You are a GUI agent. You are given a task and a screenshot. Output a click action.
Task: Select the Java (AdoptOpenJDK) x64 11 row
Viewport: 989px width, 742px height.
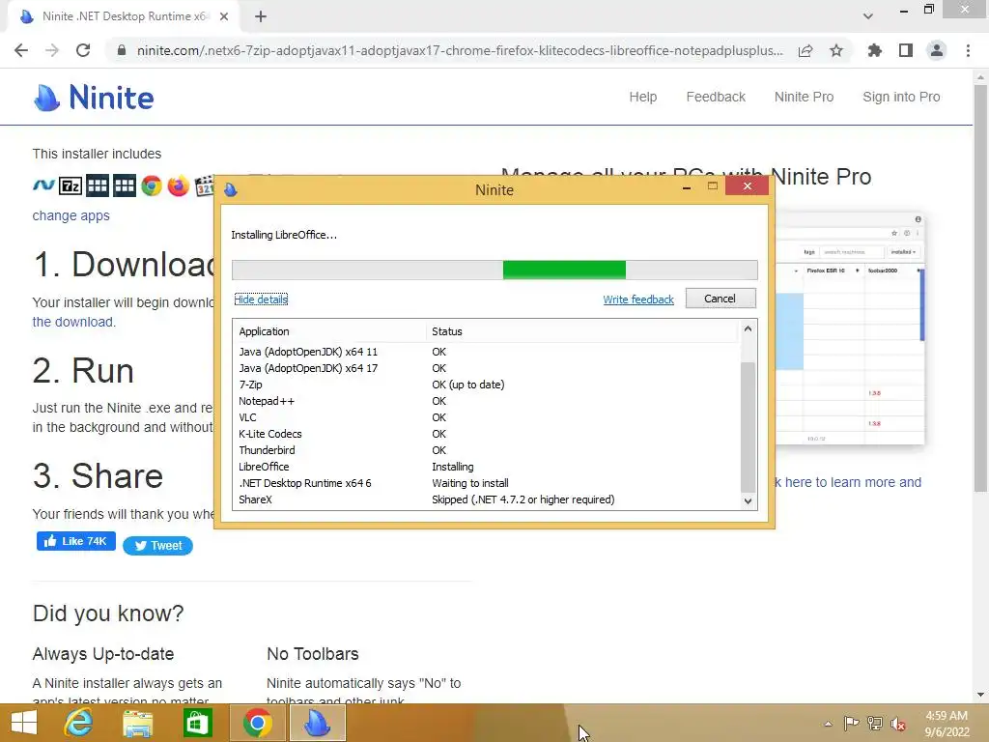pos(487,352)
